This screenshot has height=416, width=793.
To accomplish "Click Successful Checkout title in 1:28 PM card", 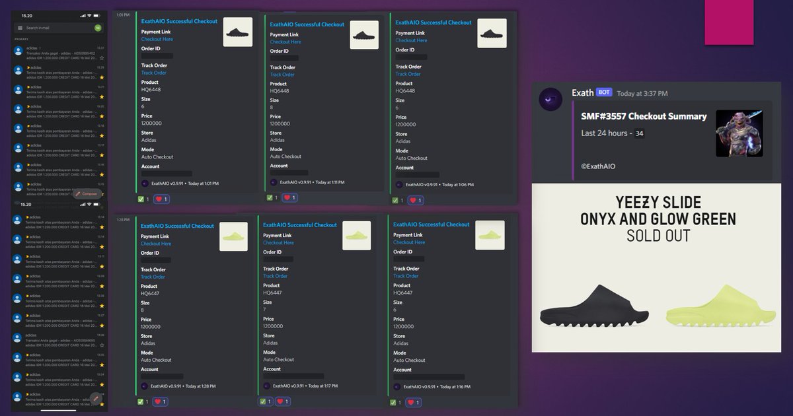I will point(177,226).
